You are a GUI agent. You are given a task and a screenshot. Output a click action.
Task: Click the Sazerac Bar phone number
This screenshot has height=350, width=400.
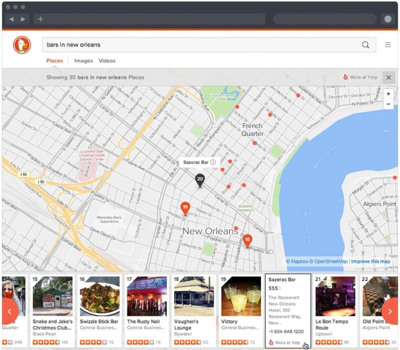pos(286,332)
